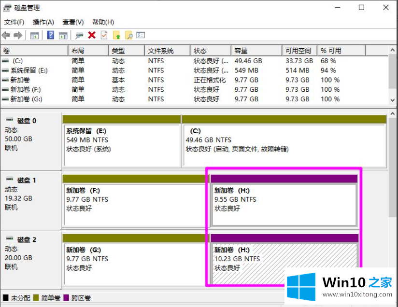The image size is (398, 307).
Task: Select the (C:) volume row in list
Action: tap(194, 61)
